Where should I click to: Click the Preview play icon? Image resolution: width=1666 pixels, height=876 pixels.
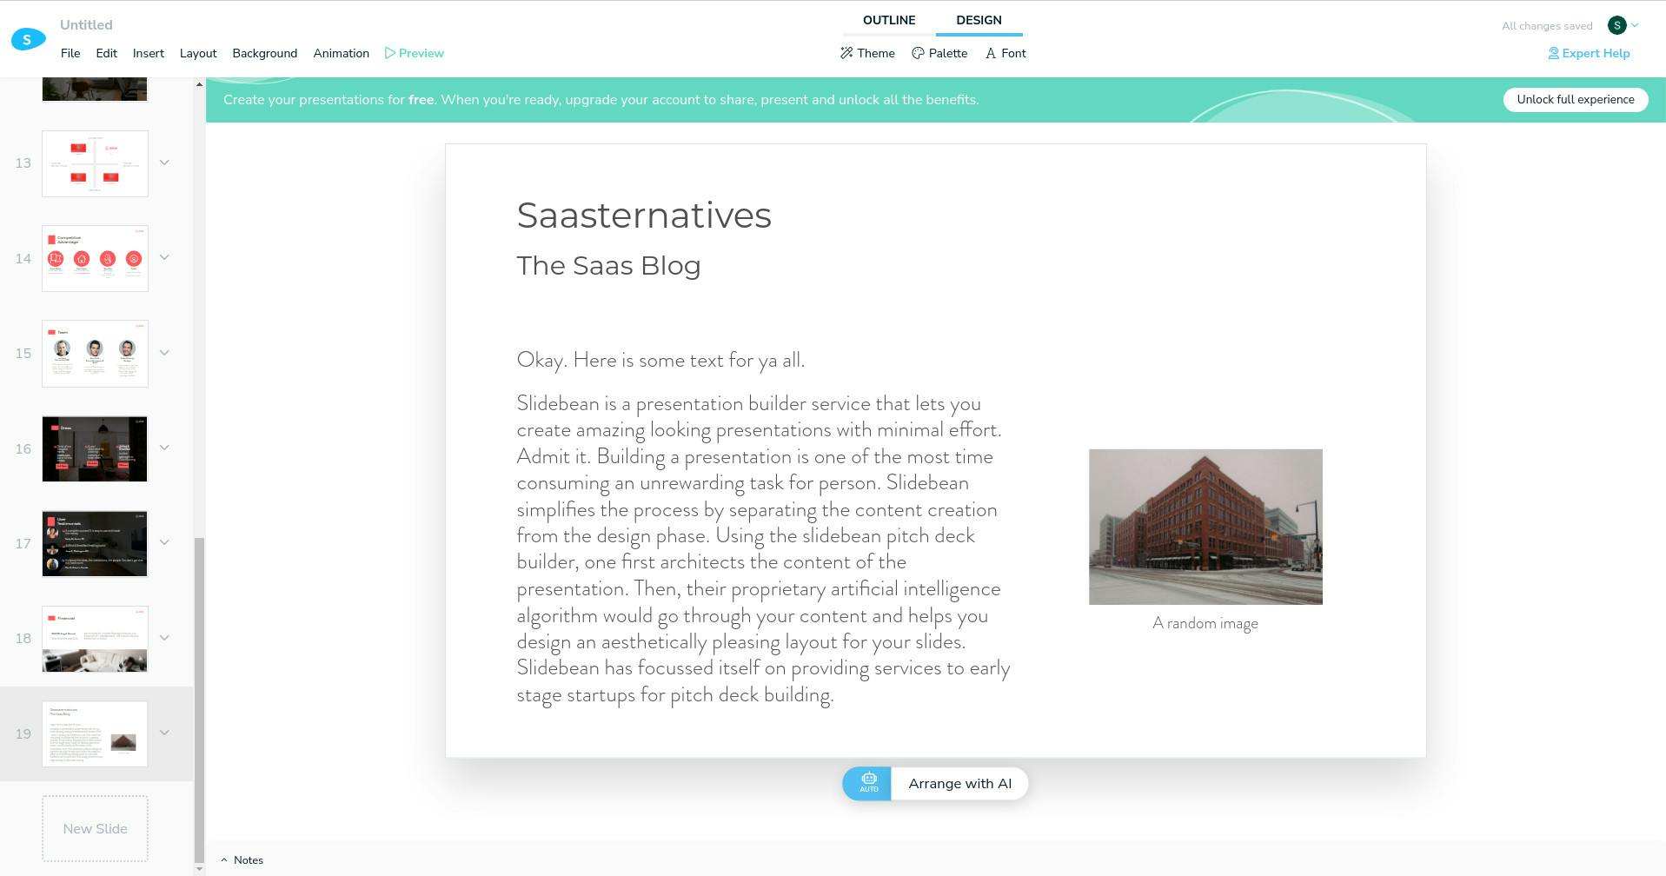390,53
